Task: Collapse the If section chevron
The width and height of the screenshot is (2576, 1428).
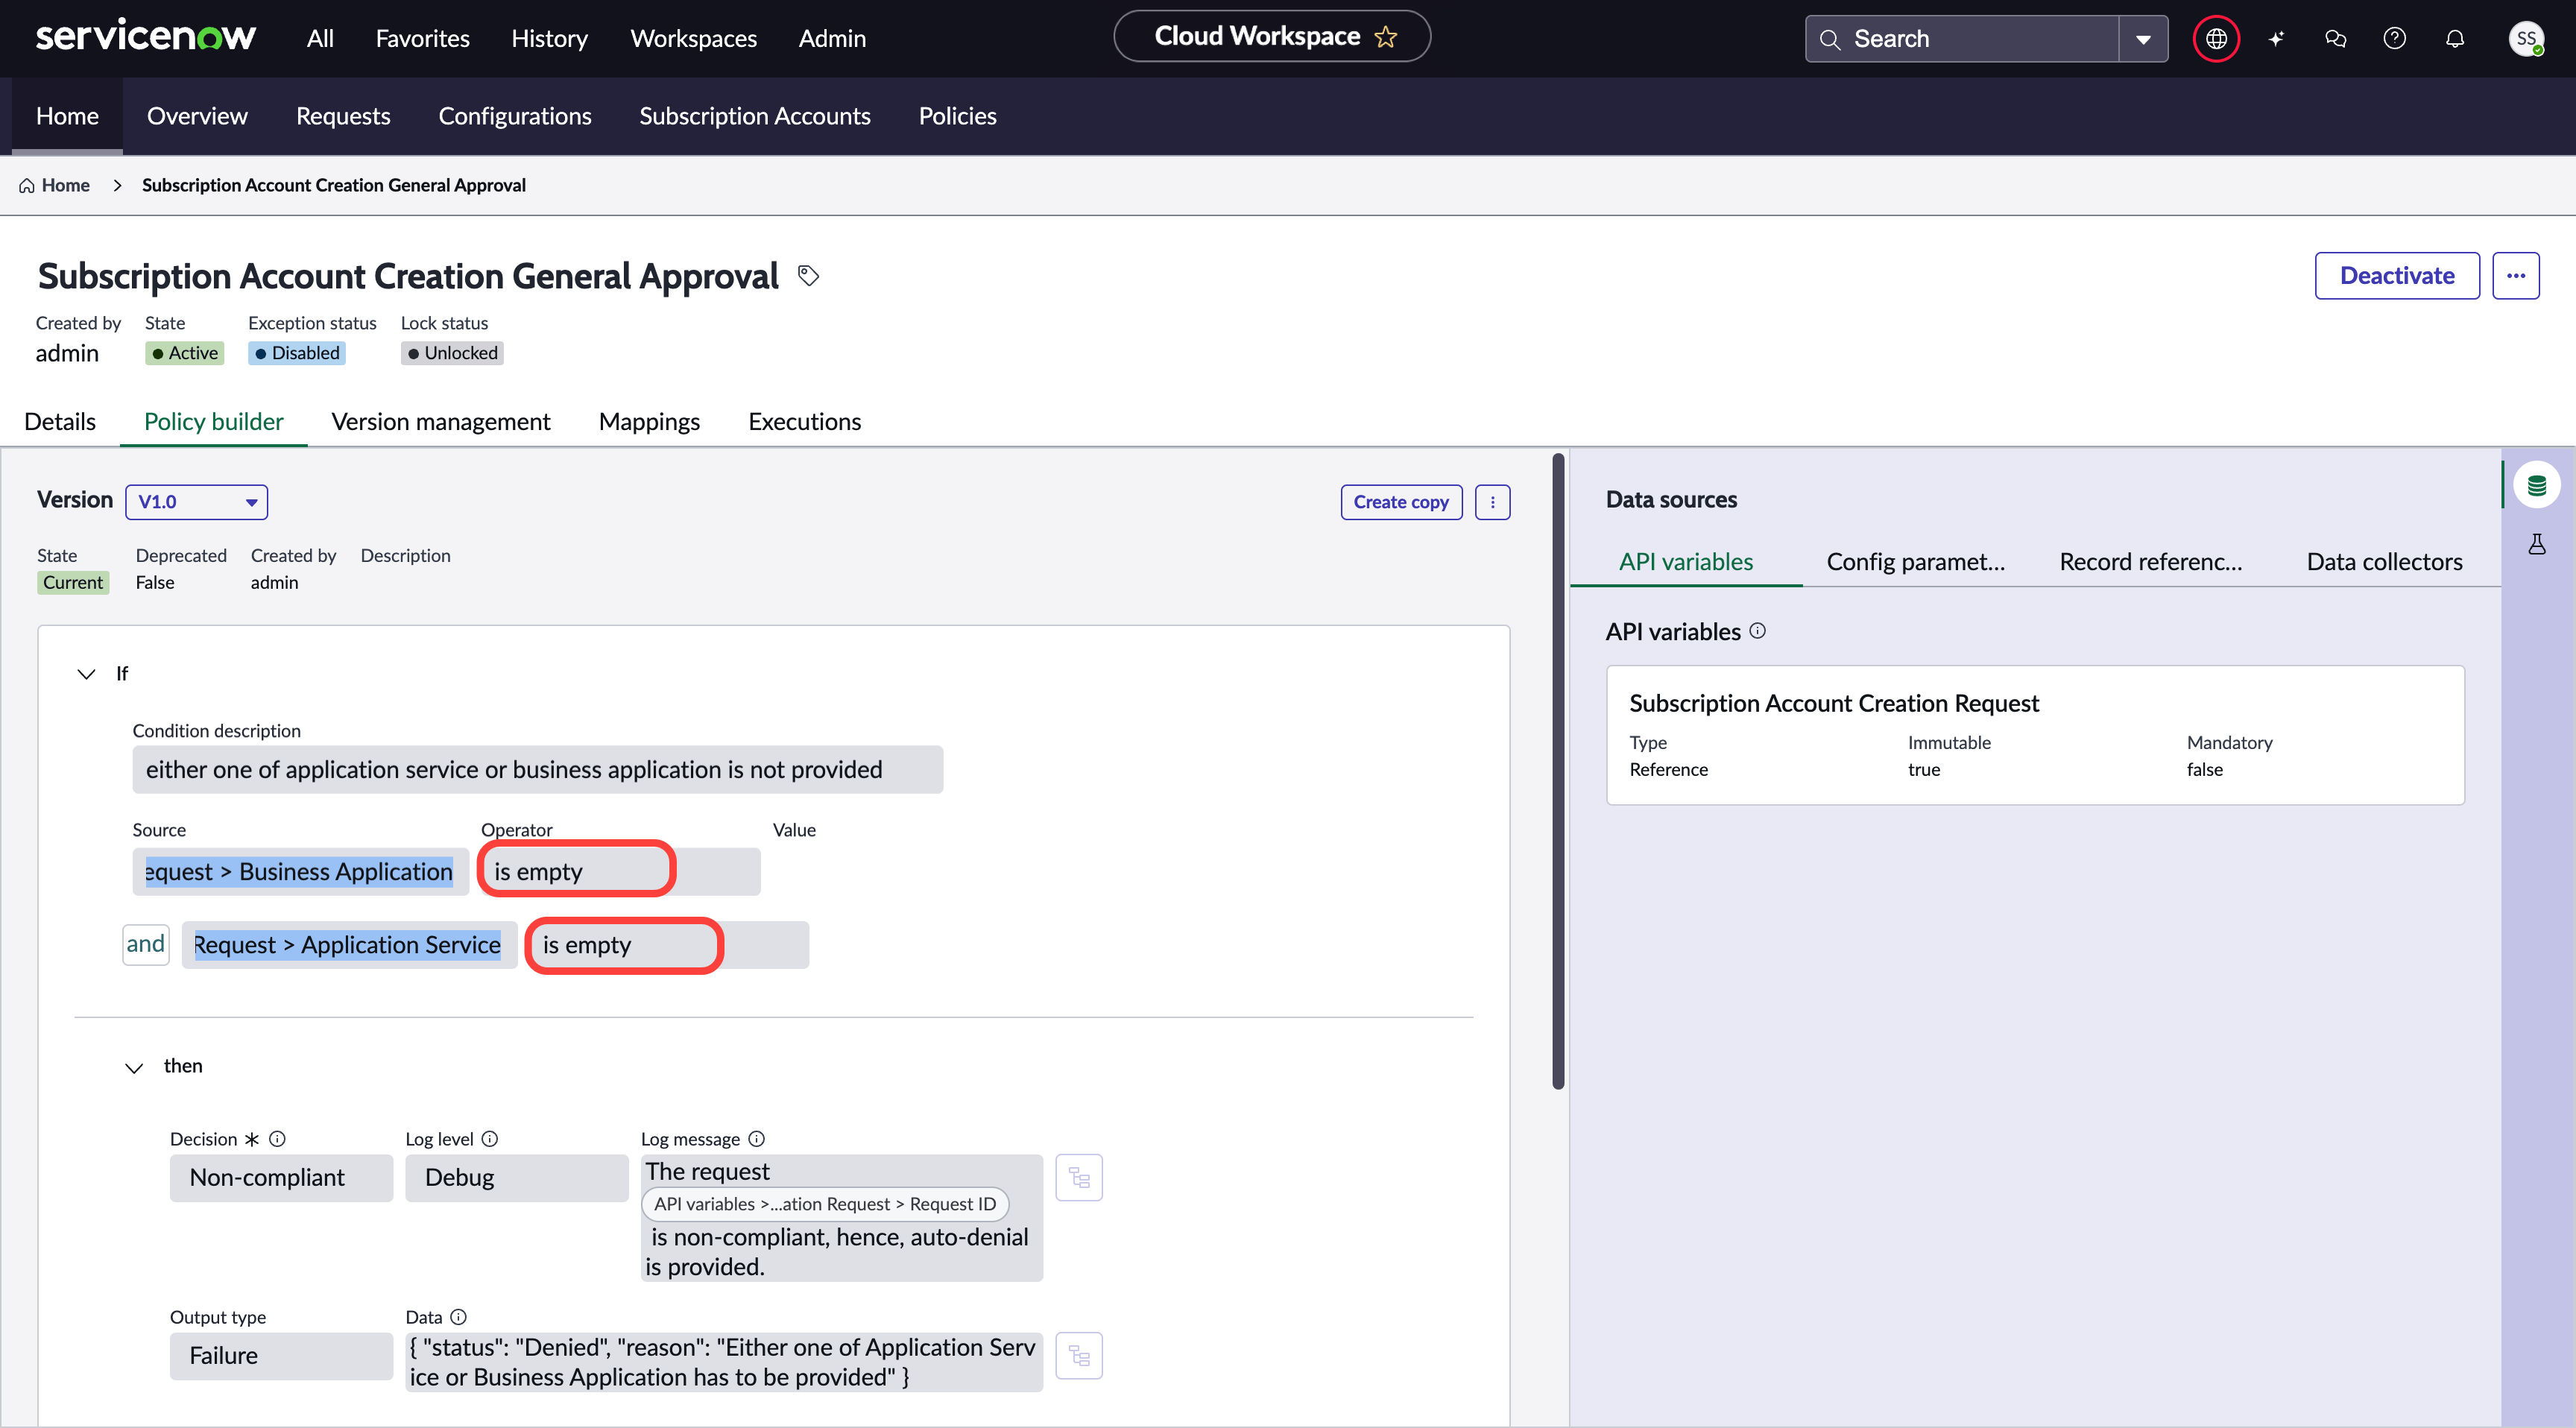Action: click(x=86, y=674)
